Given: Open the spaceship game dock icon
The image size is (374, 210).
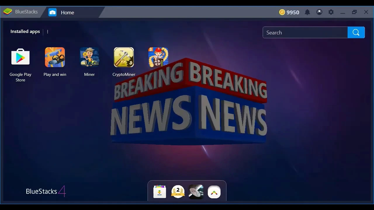Looking at the screenshot, I should pyautogui.click(x=196, y=192).
